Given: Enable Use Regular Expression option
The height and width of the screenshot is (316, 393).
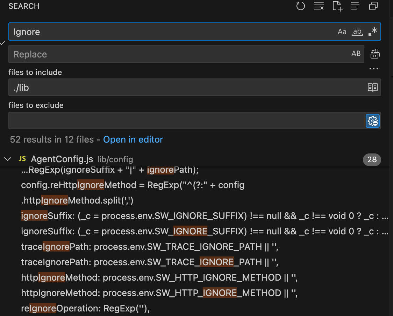Looking at the screenshot, I should click(x=373, y=32).
